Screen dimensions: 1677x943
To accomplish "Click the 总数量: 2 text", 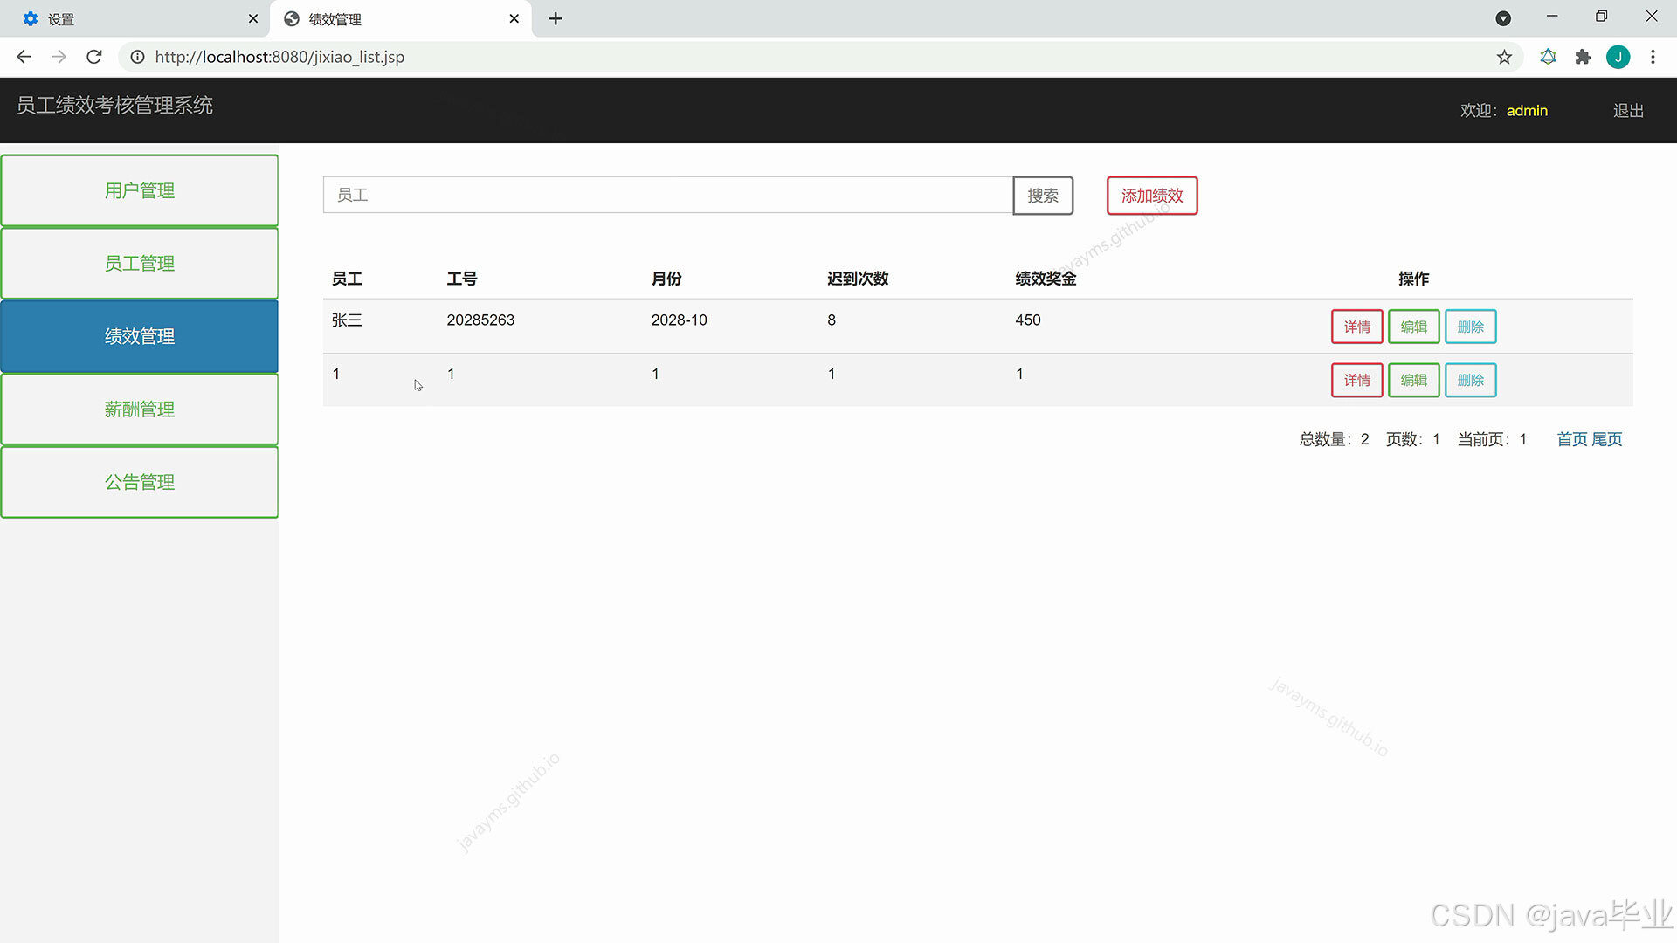I will click(x=1334, y=439).
